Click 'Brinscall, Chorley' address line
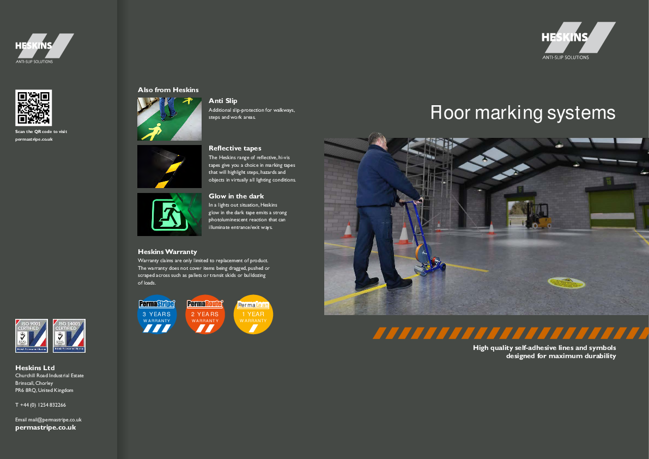Image resolution: width=649 pixels, height=459 pixels. (34, 383)
